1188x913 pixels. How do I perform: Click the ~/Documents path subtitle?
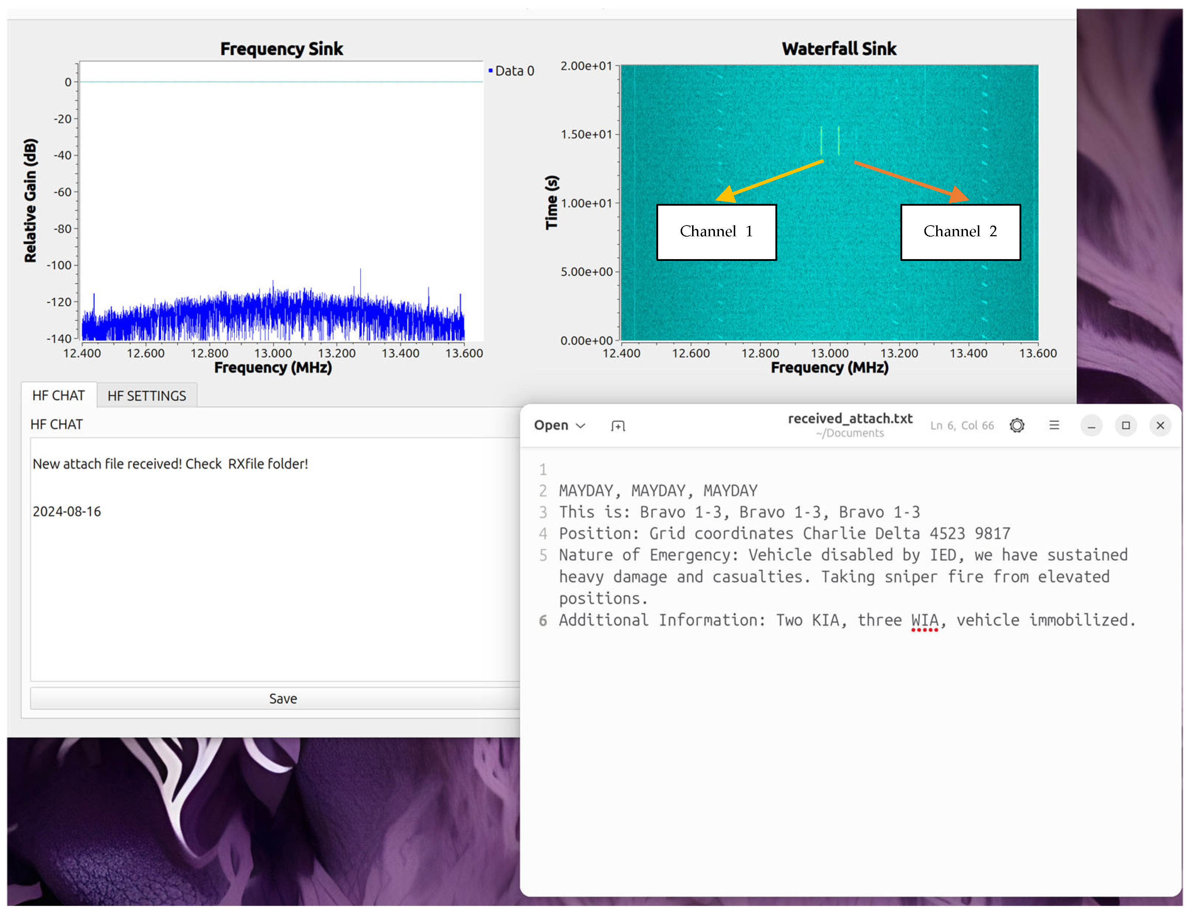(850, 433)
